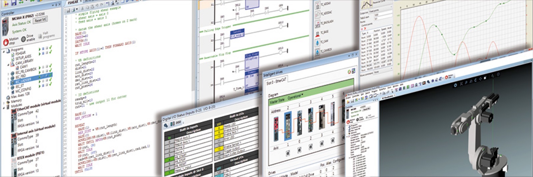Click the Latch01 block in ladder diagram
This screenshot has width=533, height=177.
(237, 33)
